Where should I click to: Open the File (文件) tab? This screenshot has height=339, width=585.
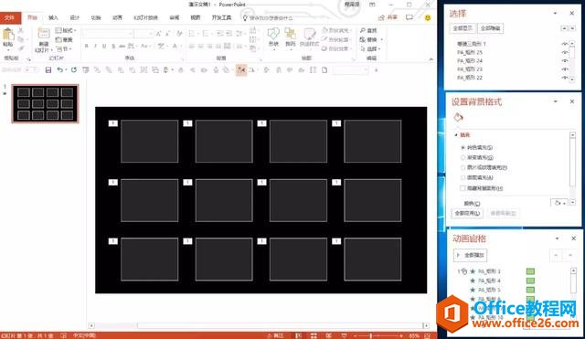click(x=10, y=17)
